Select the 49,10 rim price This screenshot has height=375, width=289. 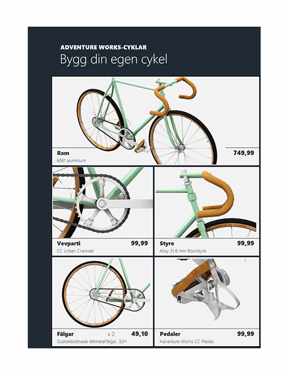[139, 334]
